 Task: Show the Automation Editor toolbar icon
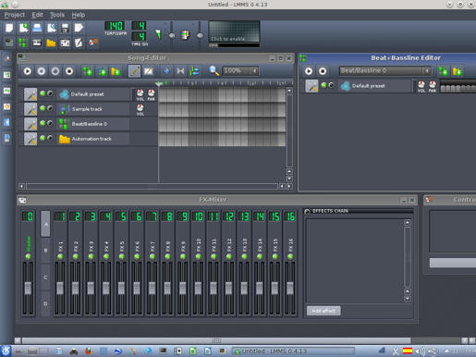click(x=51, y=43)
